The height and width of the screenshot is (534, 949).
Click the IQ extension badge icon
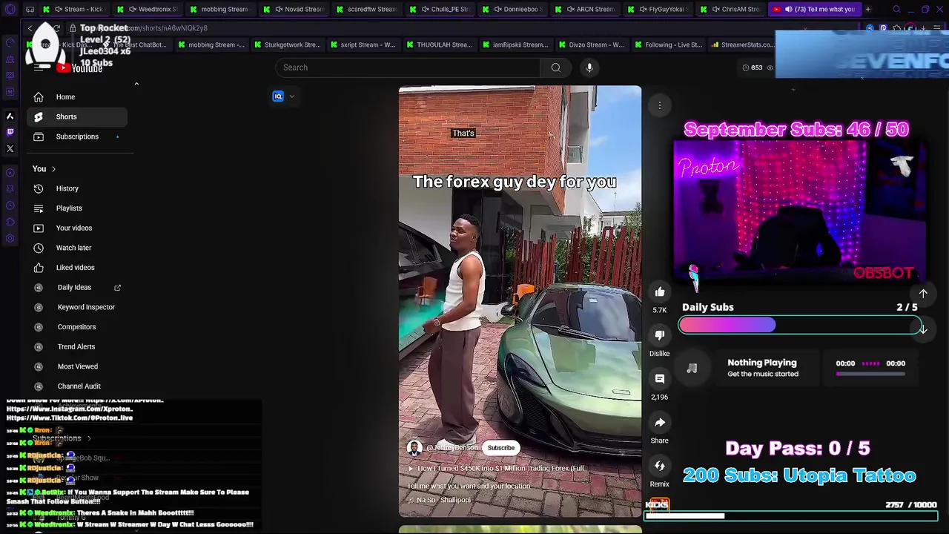[x=278, y=96]
